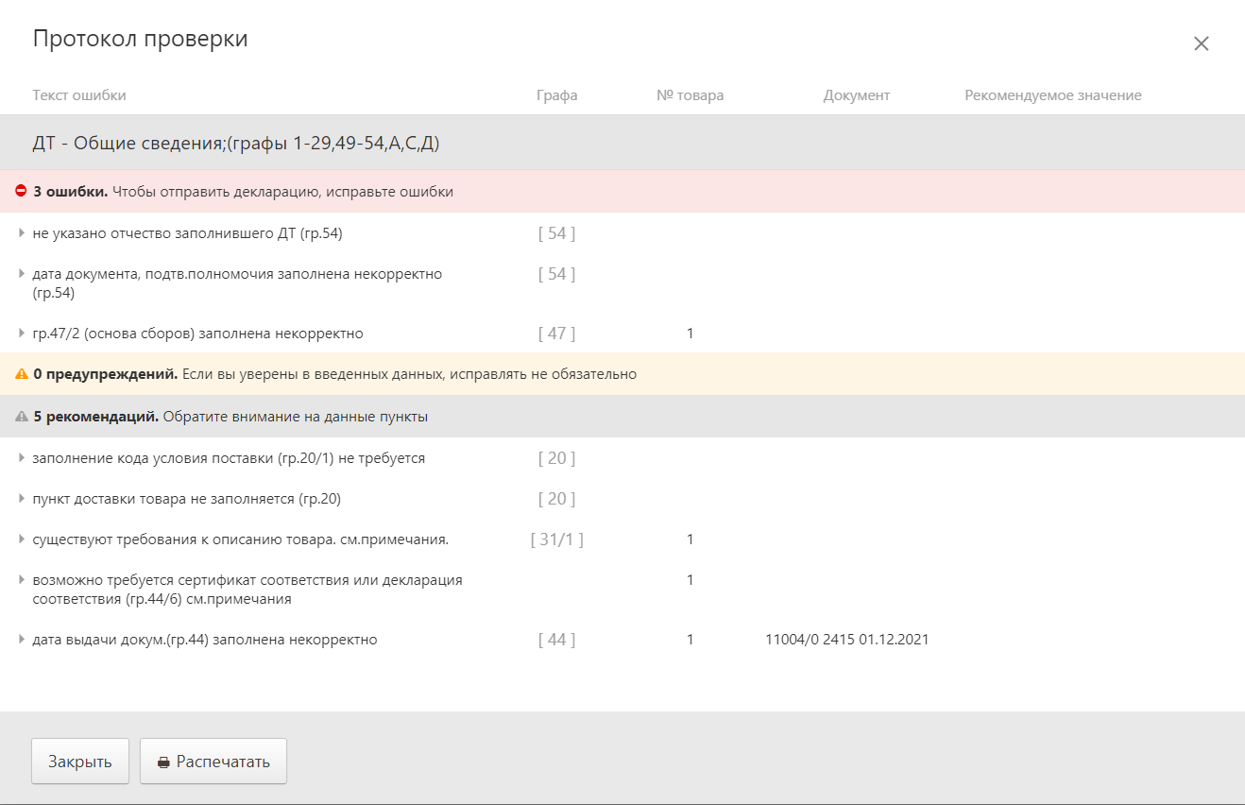1245x805 pixels.
Task: Click the red error icon beside '3 ошибки'
Action: [x=21, y=191]
